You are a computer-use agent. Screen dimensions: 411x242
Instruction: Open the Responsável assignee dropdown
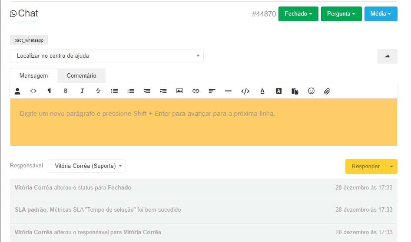click(x=86, y=166)
